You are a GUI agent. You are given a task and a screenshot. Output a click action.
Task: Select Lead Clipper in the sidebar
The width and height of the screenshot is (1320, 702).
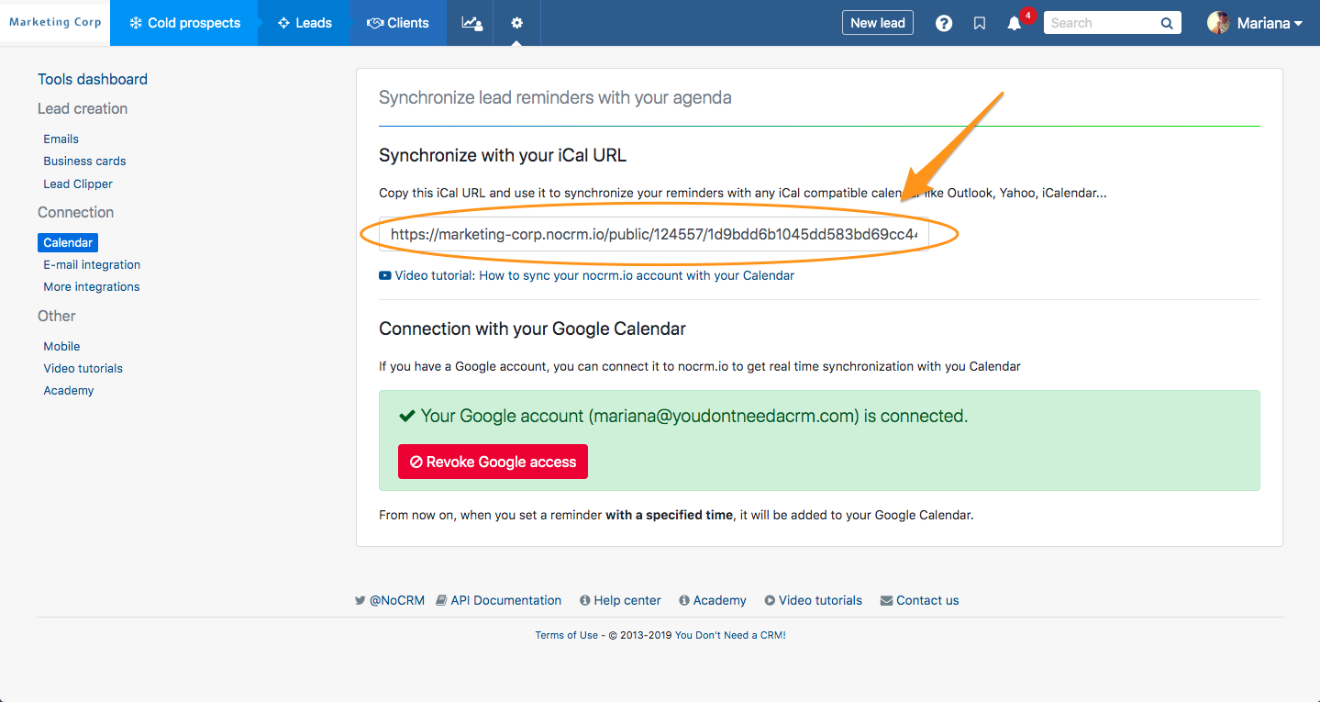pyautogui.click(x=78, y=184)
